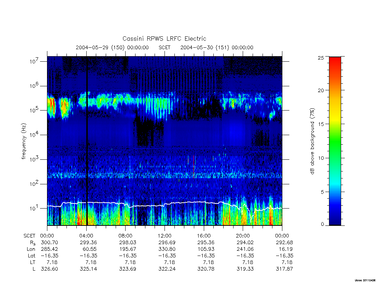Viewport: 376px width, 282px height.
Task: Click the start date '2004-05-29 (150) 00:00:00'
Action: [x=112, y=47]
